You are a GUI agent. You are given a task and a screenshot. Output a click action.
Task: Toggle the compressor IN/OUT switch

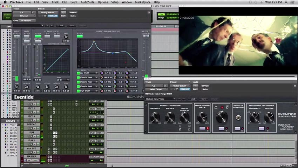tap(38, 36)
